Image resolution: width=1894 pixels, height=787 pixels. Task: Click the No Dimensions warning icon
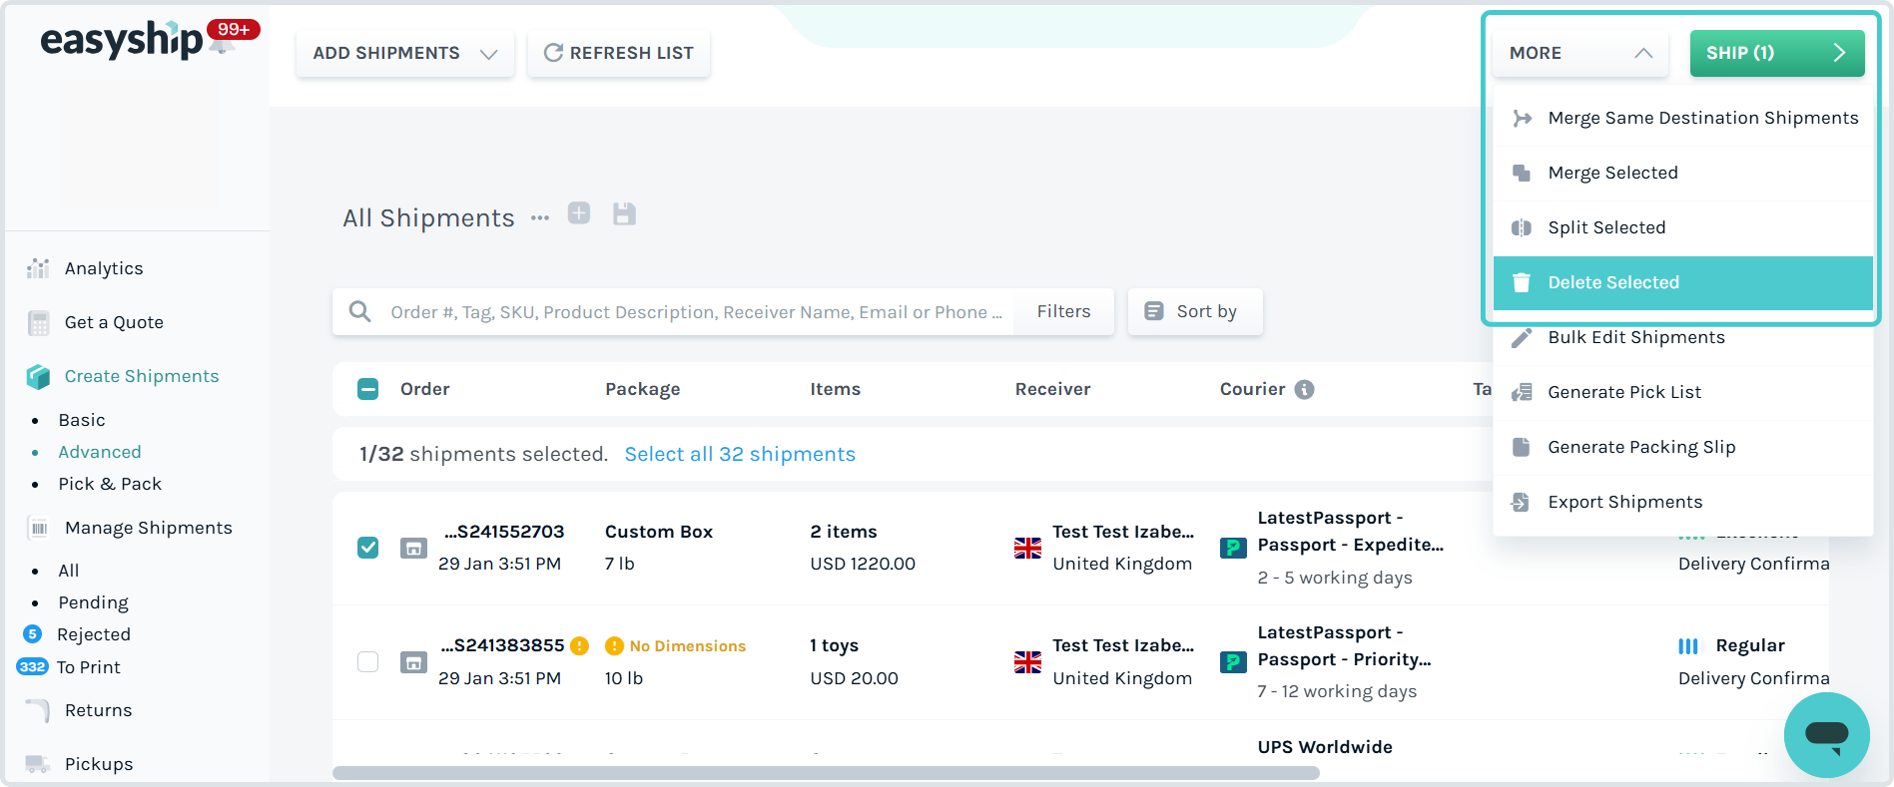pyautogui.click(x=614, y=645)
